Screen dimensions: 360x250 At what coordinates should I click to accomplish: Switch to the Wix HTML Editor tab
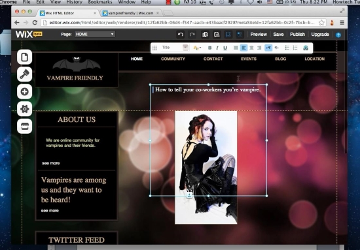pos(67,13)
